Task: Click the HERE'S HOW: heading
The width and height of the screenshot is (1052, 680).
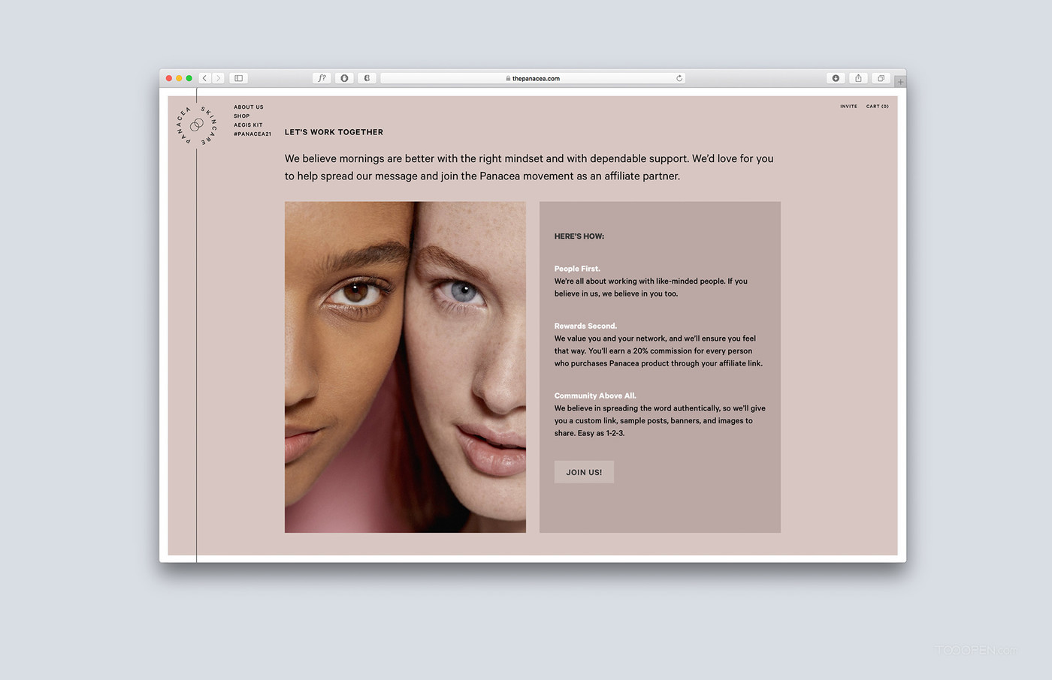Action: 579,236
